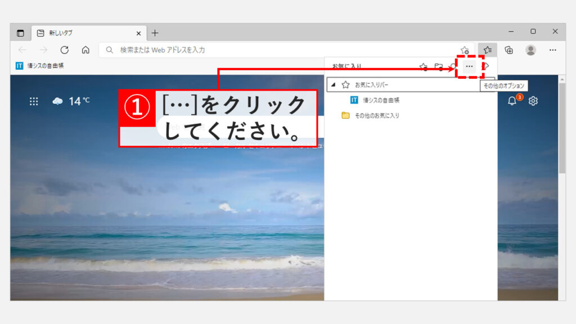Open 情シスの自由帳 bookmark in favorites bar

[40, 66]
